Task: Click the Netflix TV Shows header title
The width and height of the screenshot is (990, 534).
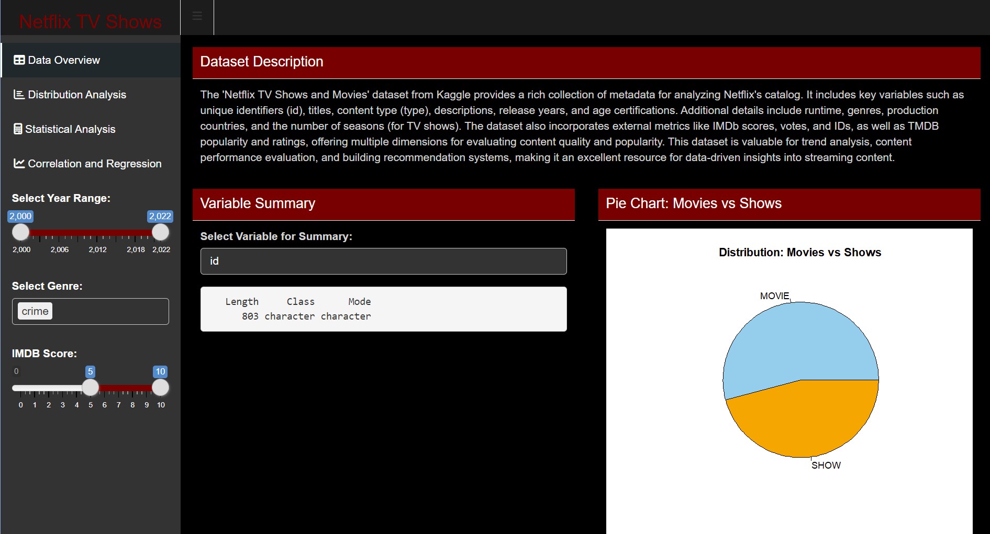Action: [90, 21]
